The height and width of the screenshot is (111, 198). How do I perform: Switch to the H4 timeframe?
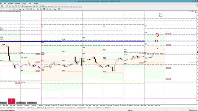(71, 6)
